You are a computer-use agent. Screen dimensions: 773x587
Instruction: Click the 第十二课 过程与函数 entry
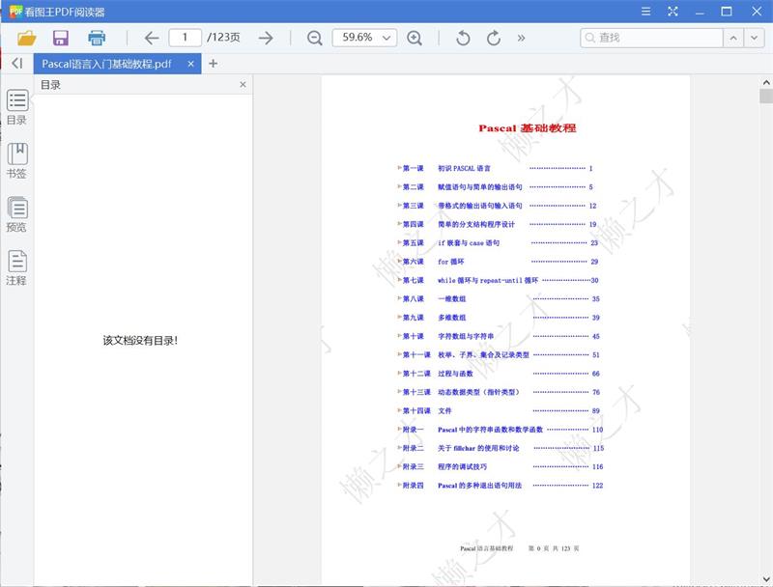pos(499,374)
